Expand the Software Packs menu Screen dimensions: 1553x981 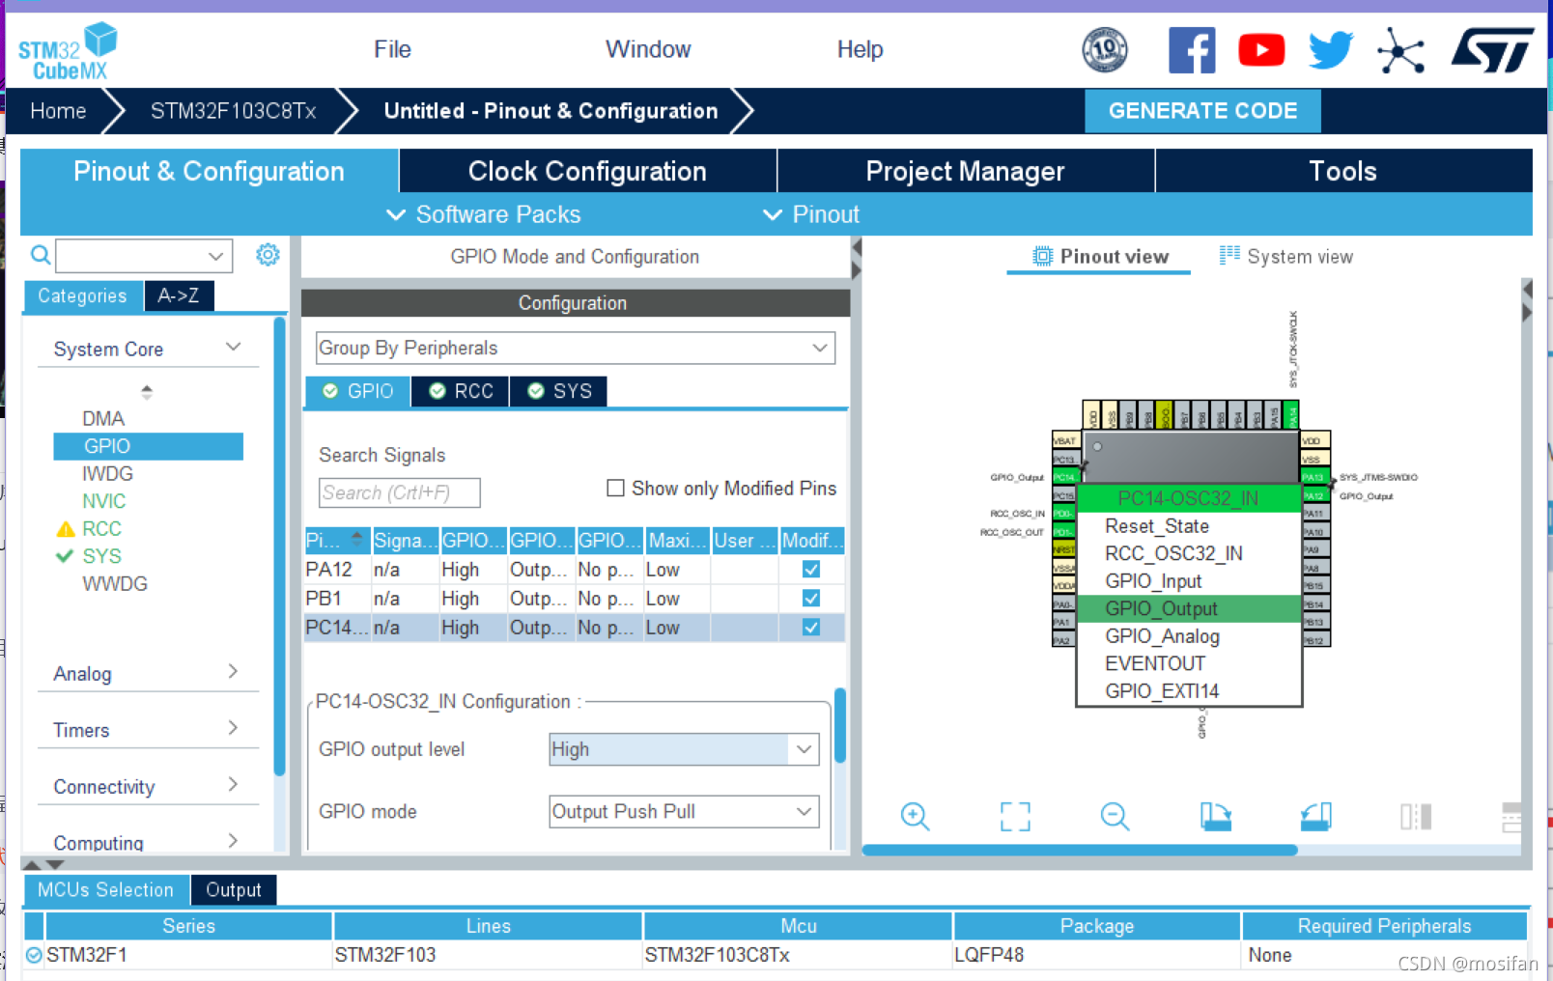(x=484, y=214)
